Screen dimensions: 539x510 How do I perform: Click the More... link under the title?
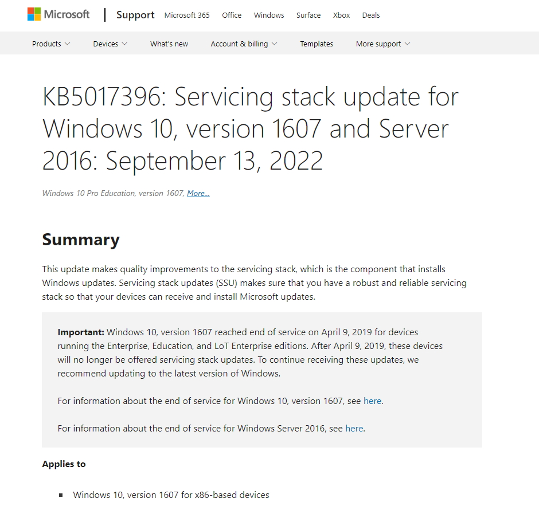click(x=198, y=193)
